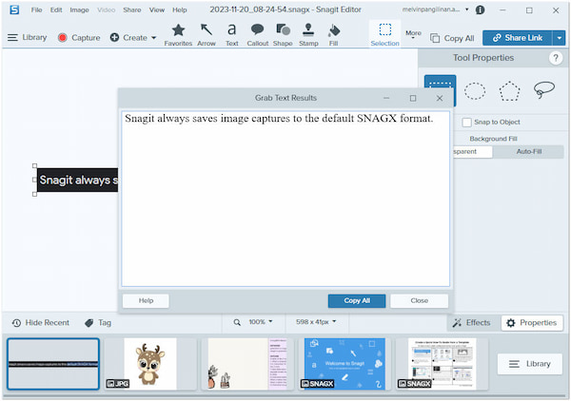The image size is (571, 401).
Task: Open the Properties gear panel
Action: [532, 323]
